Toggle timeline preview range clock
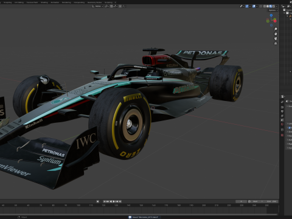The image size is (292, 219). click(x=249, y=201)
